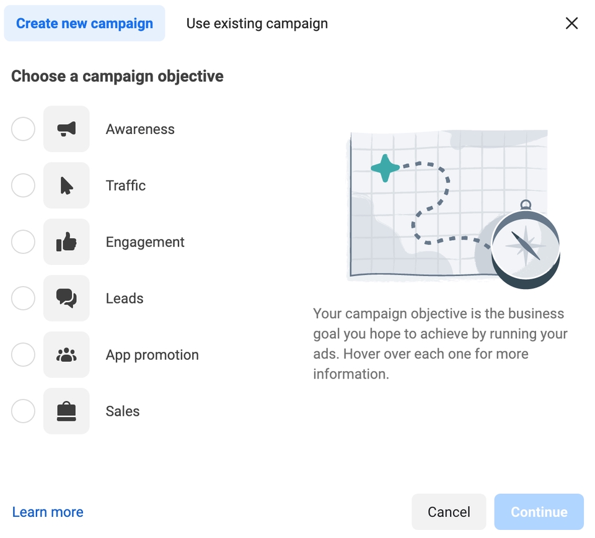Select the App promotion radio button

point(23,354)
